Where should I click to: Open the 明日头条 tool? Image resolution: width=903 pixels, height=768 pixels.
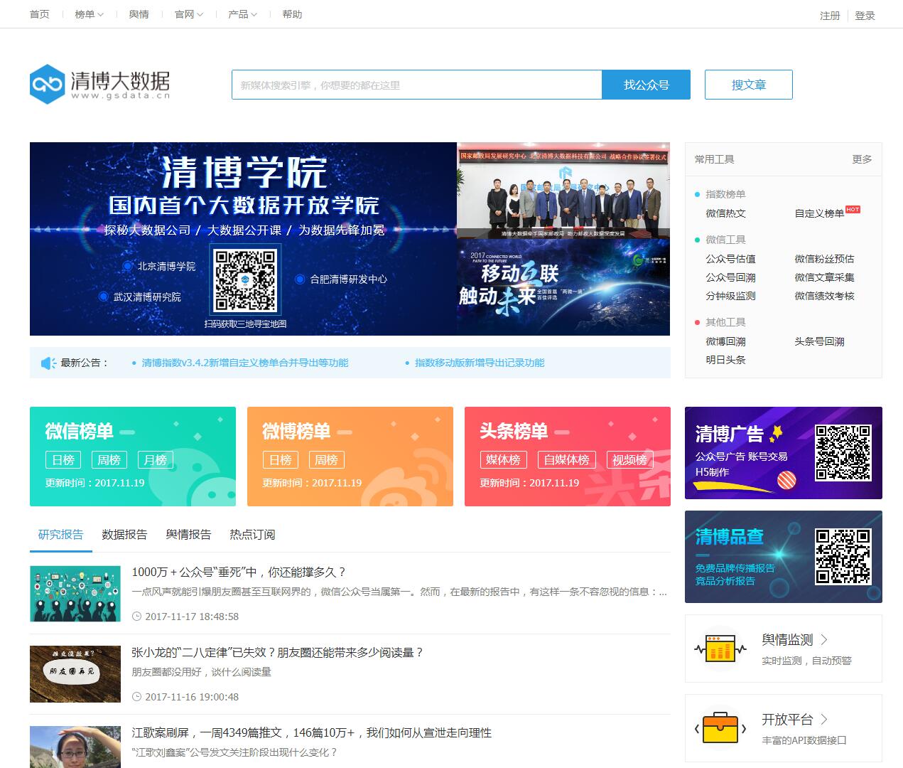point(725,360)
